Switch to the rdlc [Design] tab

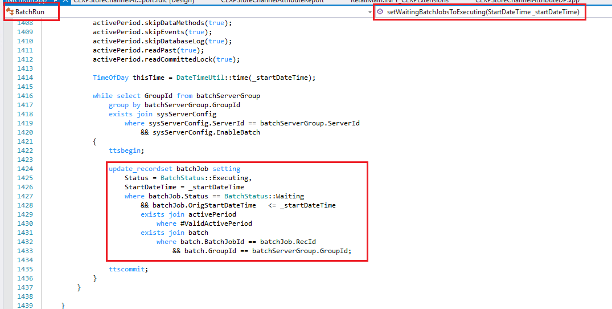[135, 2]
